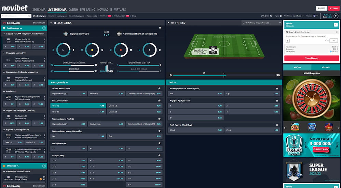Click the match timeline progress bar
Viewport: 341px width, 188px height.
tap(224, 75)
